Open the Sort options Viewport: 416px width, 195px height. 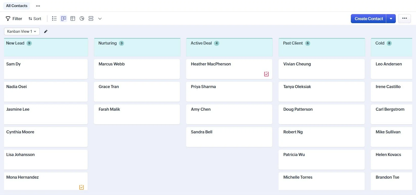[35, 19]
